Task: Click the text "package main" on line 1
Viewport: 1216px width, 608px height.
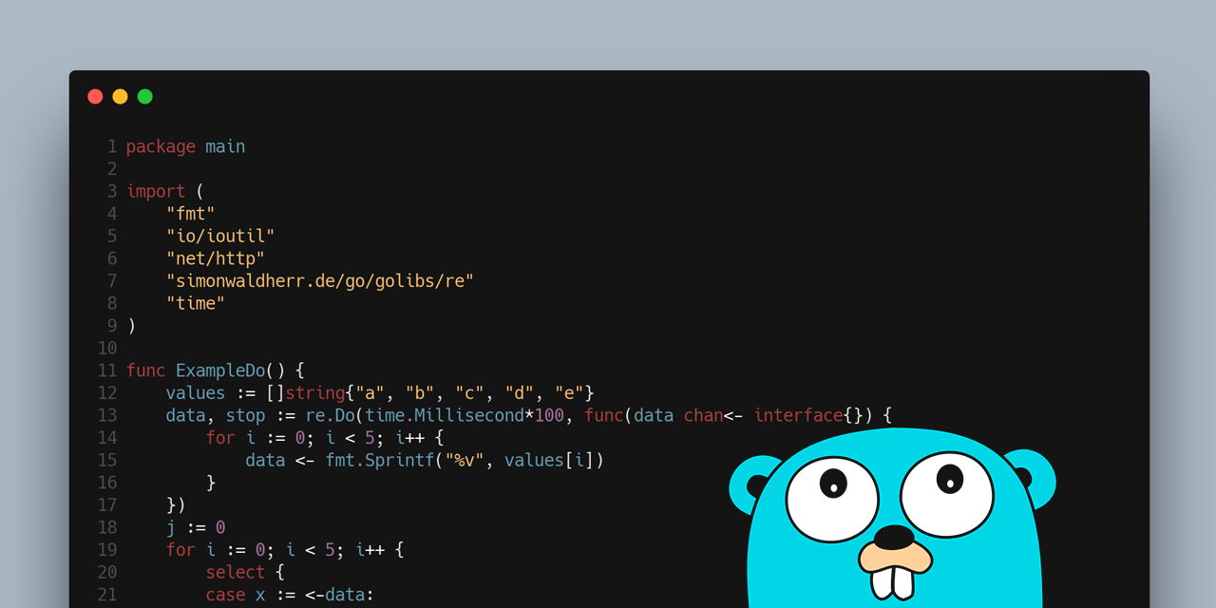Action: [185, 147]
